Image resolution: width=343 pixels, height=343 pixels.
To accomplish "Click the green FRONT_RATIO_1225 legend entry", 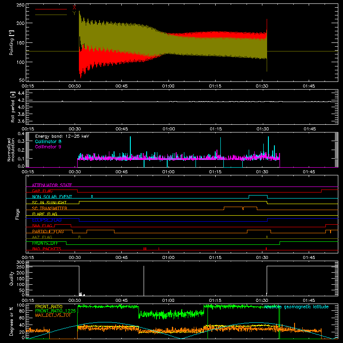I will (55, 311).
